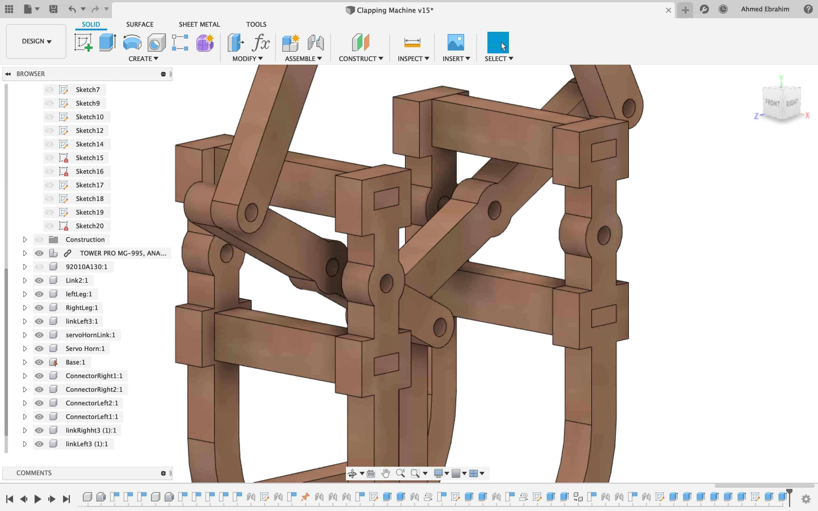Select the Pan hand tool
This screenshot has width=818, height=511.
(385, 473)
